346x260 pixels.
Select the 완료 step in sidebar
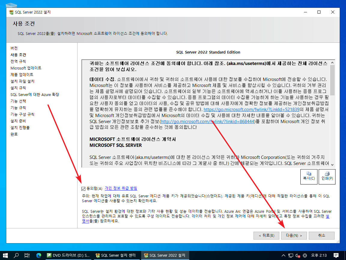[14, 134]
